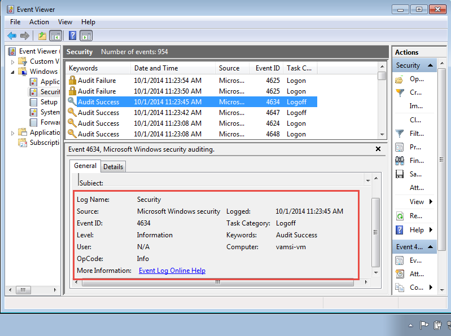Switch to the General tab
The image size is (451, 336).
coord(85,166)
